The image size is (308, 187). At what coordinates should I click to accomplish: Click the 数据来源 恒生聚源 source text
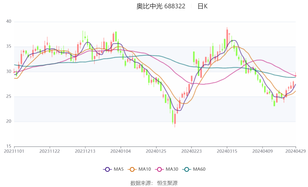click(154, 183)
